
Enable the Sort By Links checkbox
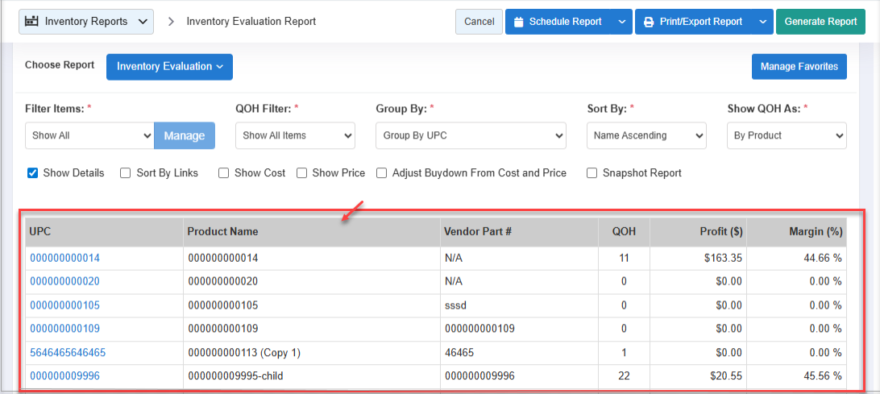pos(126,173)
